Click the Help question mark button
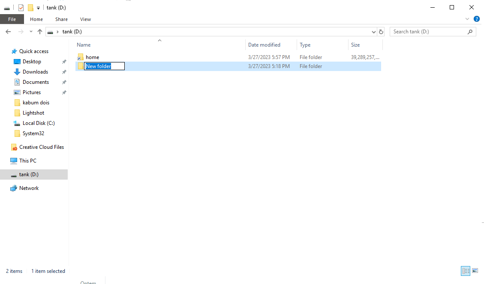This screenshot has height=284, width=484. (477, 19)
